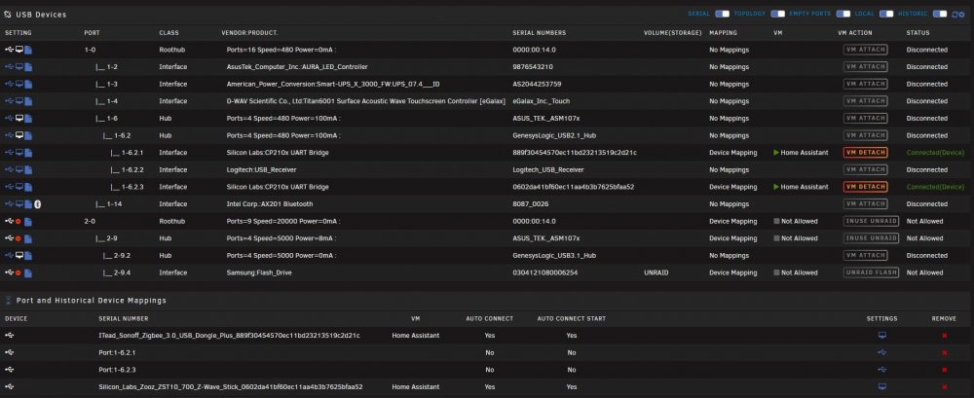This screenshot has height=398, width=974.
Task: Click the red prohibited icon for roothub 2-0
Action: (x=19, y=221)
